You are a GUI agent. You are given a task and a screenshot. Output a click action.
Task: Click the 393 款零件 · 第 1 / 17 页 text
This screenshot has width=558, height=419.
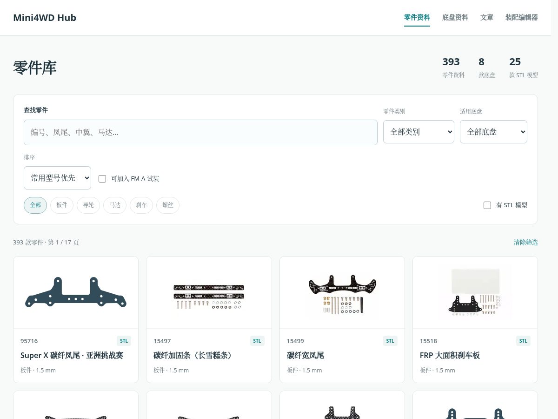[x=46, y=243]
